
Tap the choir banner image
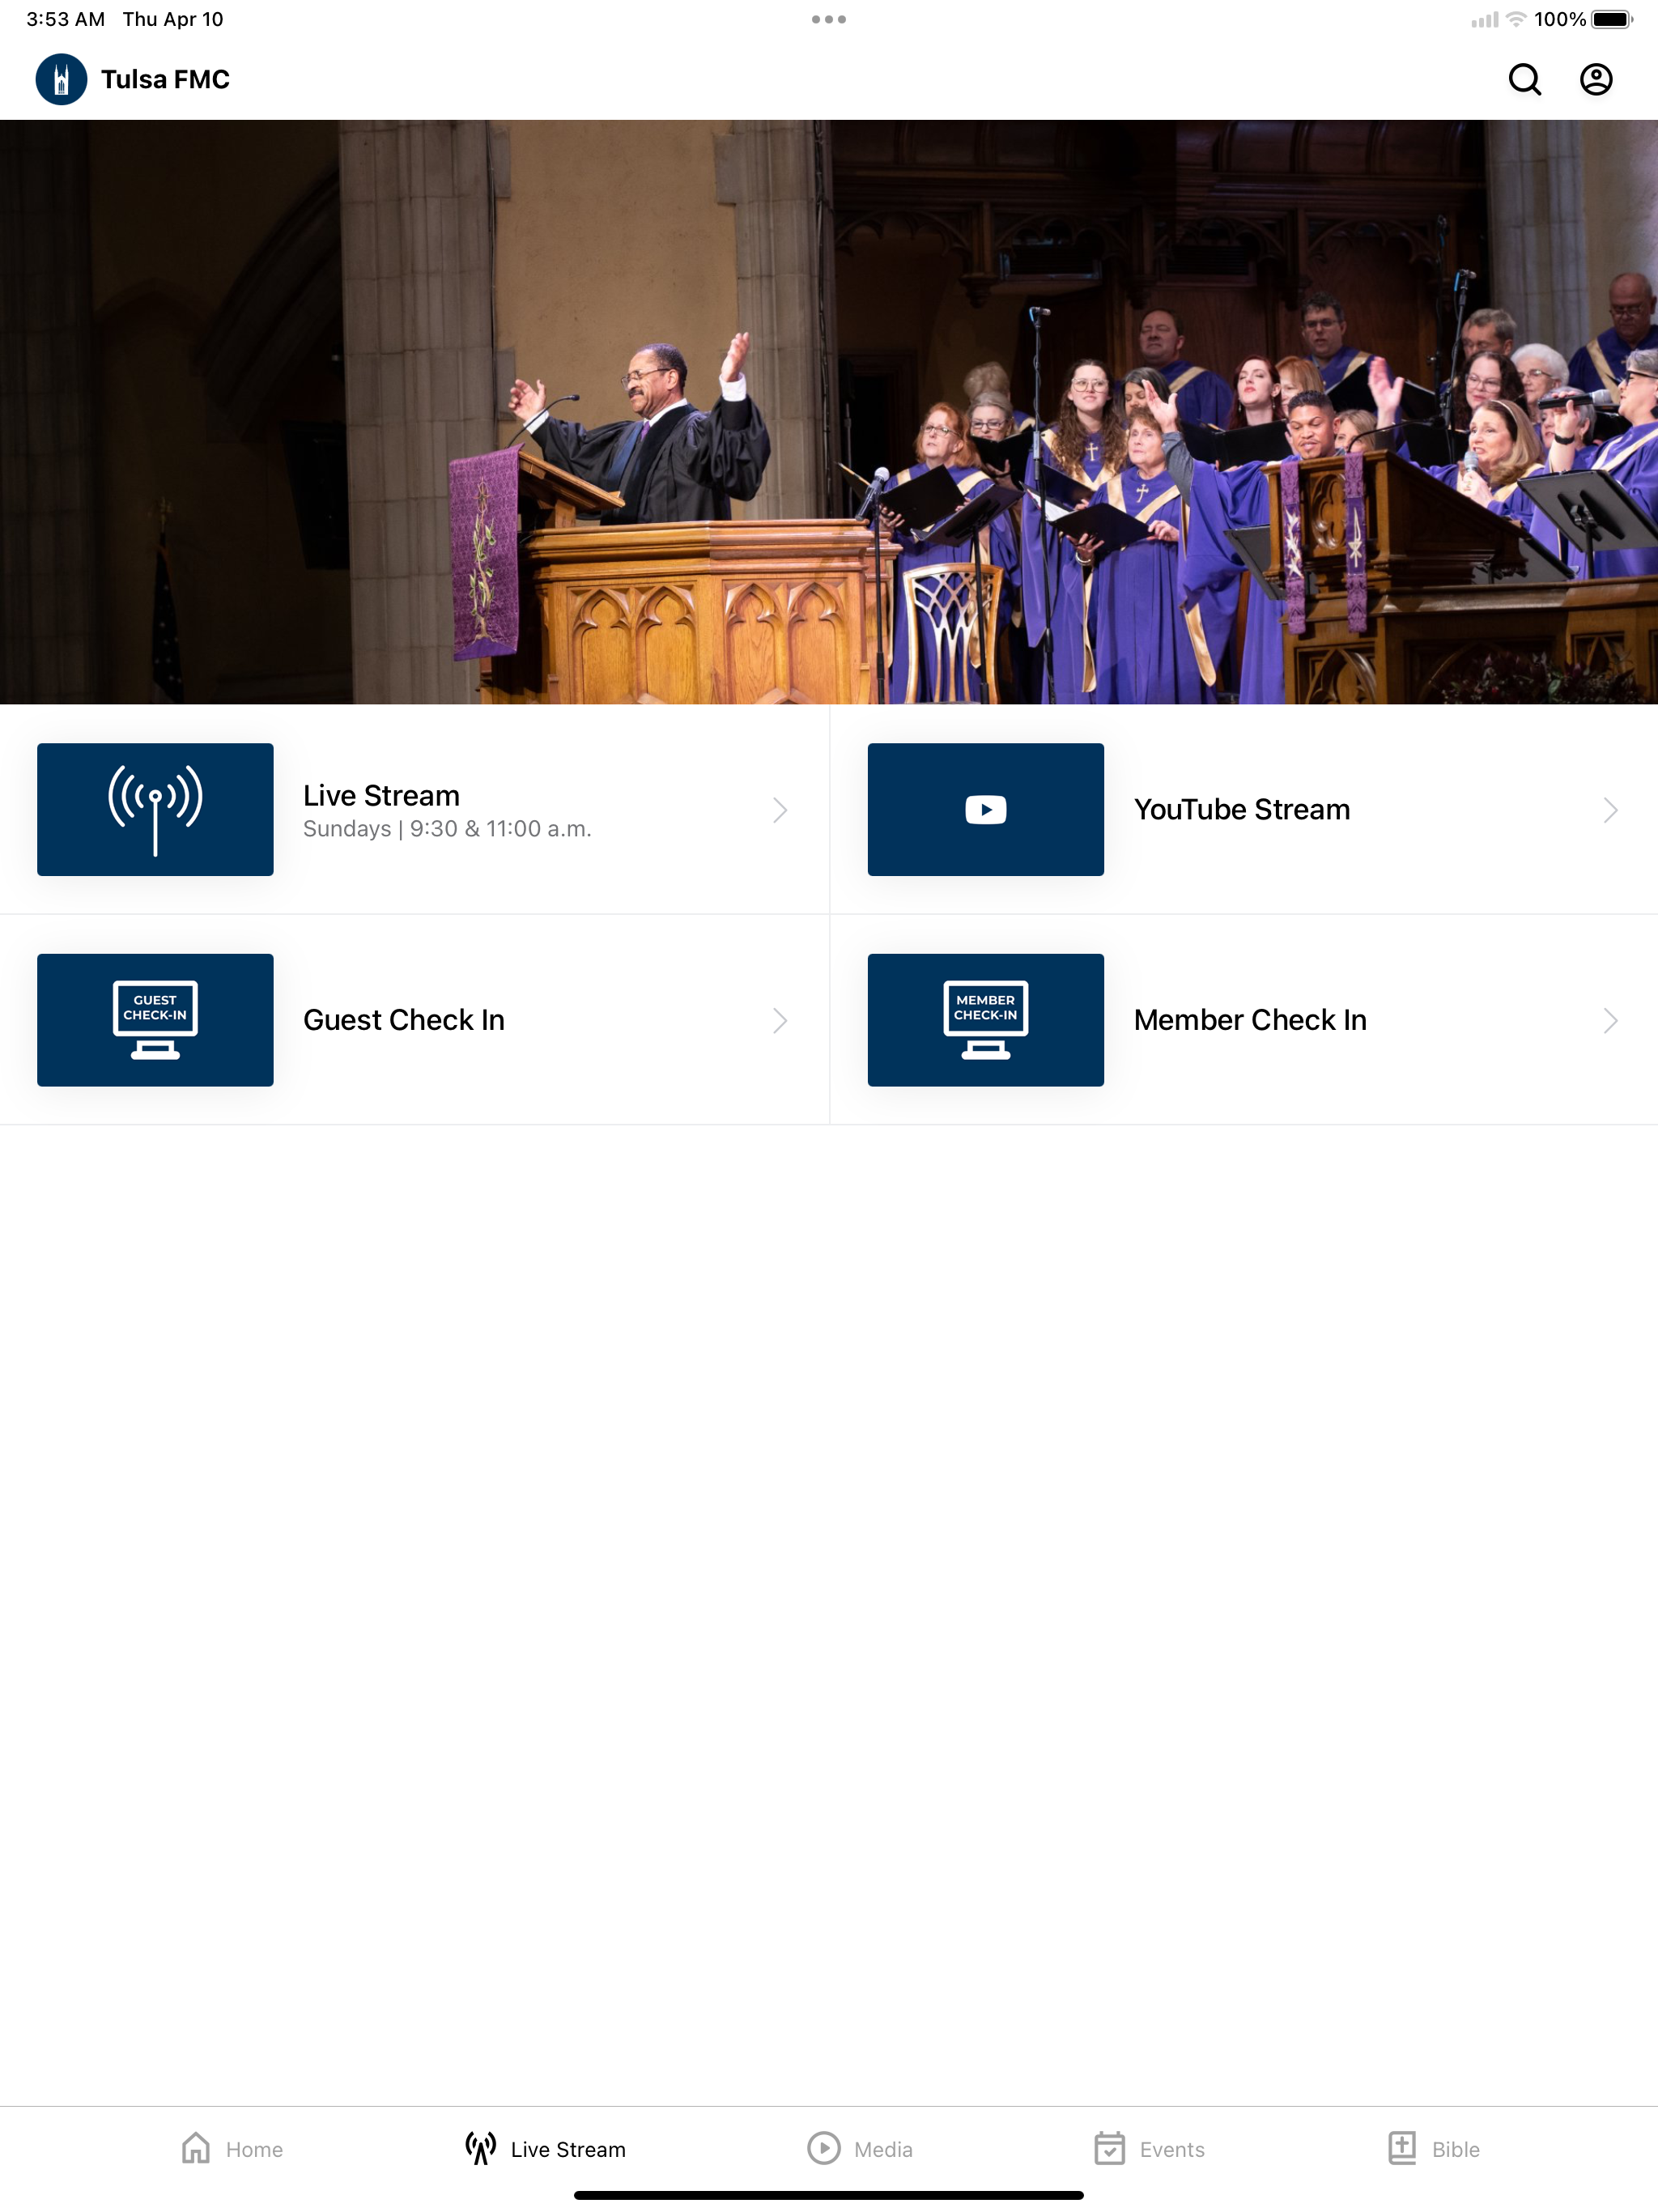coord(829,412)
